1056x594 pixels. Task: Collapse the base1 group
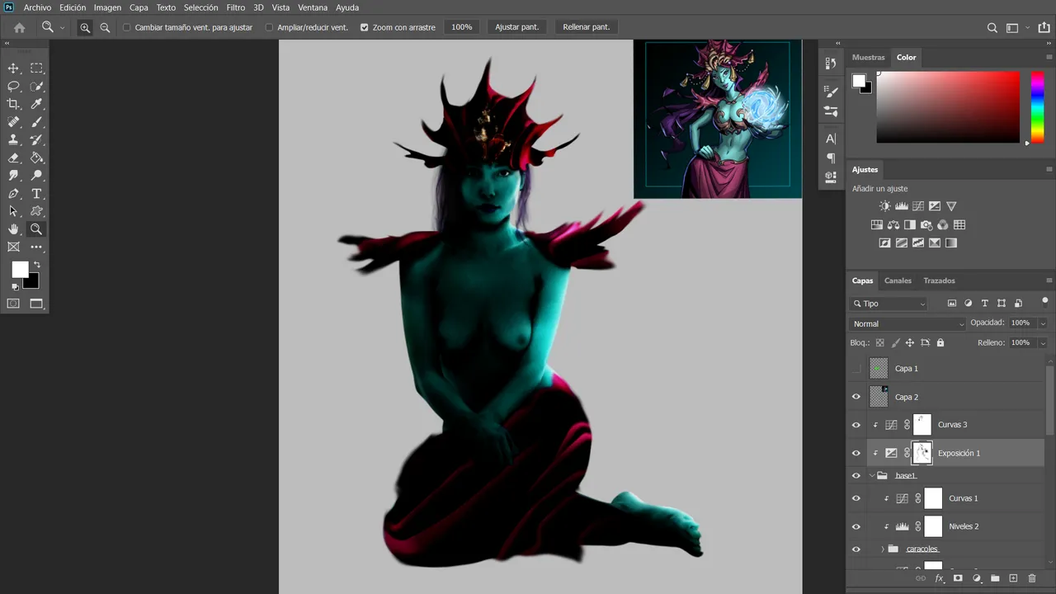(x=871, y=476)
